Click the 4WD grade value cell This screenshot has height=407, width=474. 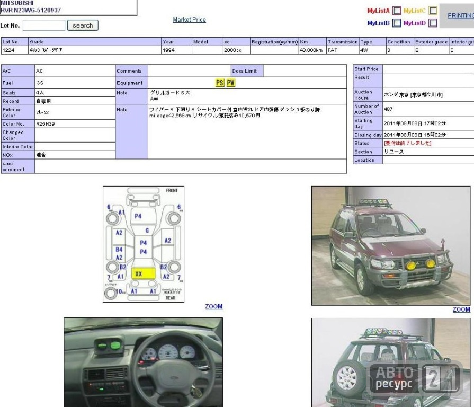(95, 50)
